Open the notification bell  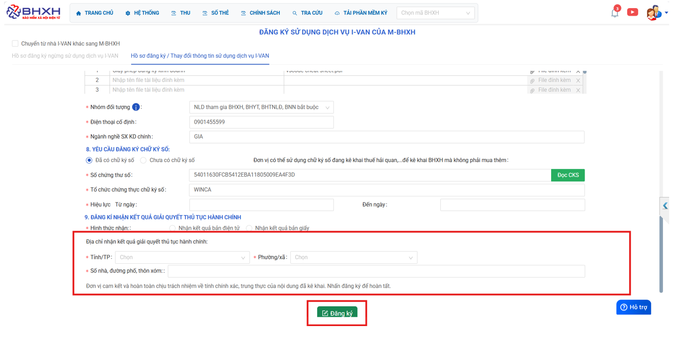[614, 13]
